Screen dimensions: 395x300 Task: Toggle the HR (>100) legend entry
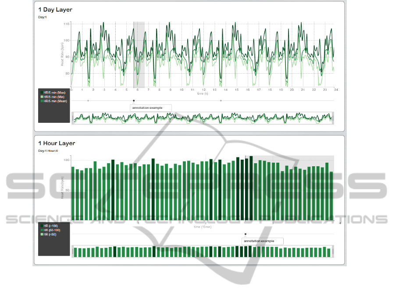[x=49, y=226]
